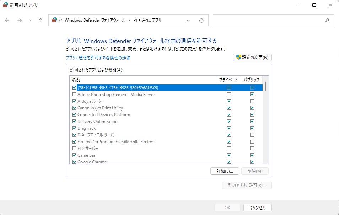Sort by 名前 column header

click(x=143, y=80)
